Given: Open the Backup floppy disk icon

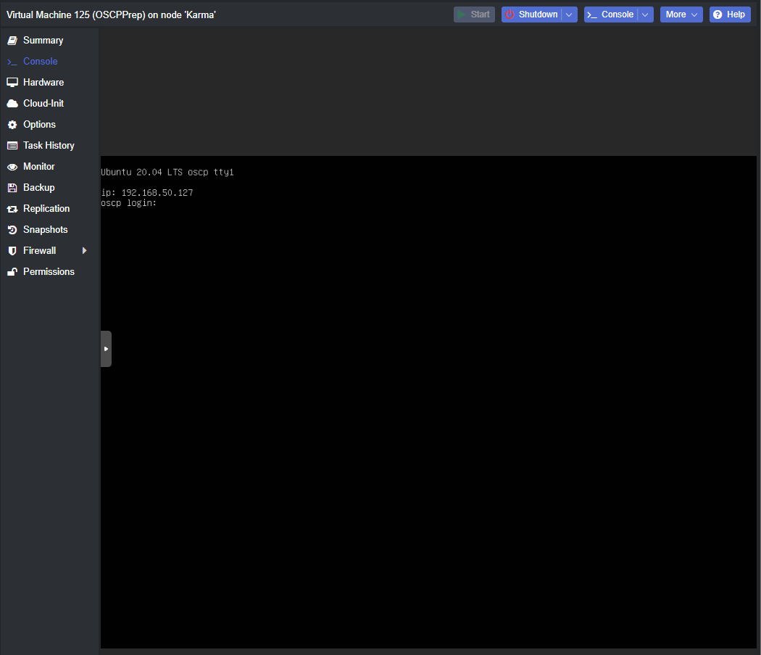Looking at the screenshot, I should tap(12, 188).
